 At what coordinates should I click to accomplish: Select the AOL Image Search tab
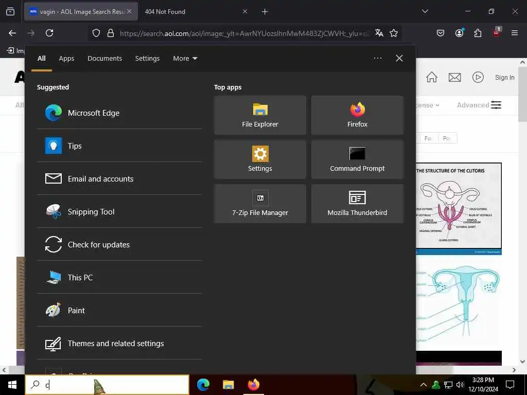click(81, 12)
